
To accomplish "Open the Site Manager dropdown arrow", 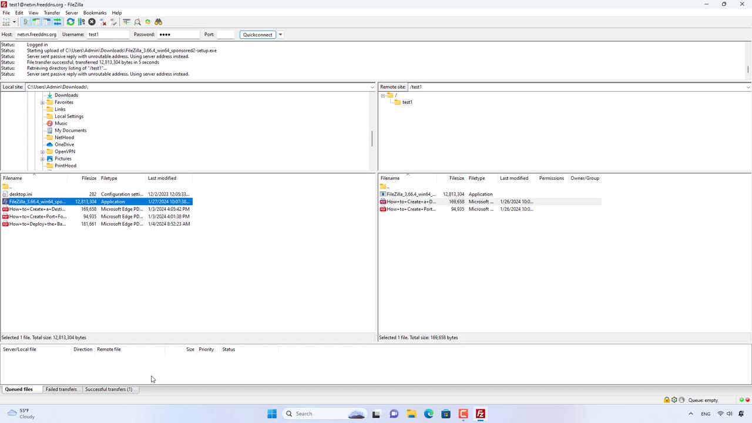I will pos(14,22).
